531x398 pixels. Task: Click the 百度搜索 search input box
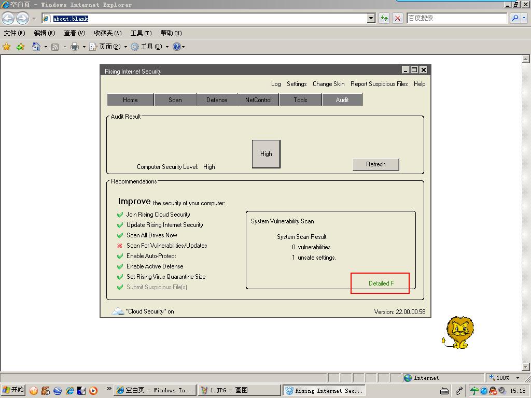pyautogui.click(x=457, y=18)
